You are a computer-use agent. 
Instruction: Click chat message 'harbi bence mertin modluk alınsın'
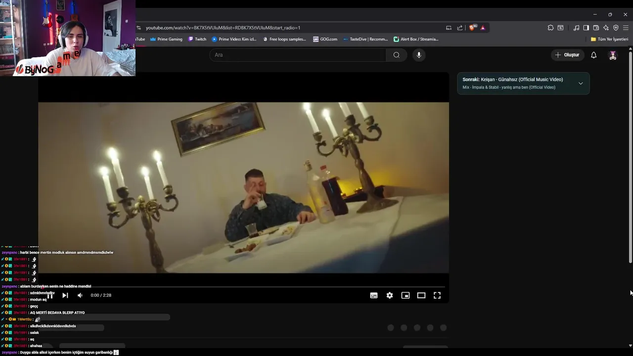tap(67, 252)
